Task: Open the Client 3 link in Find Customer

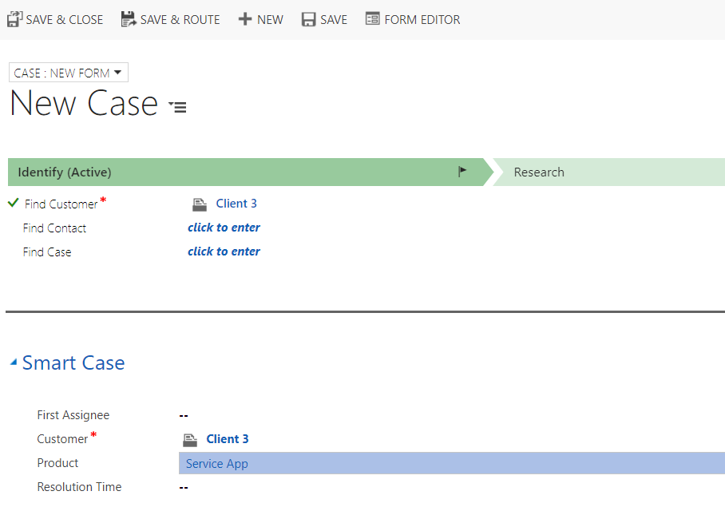Action: 236,204
